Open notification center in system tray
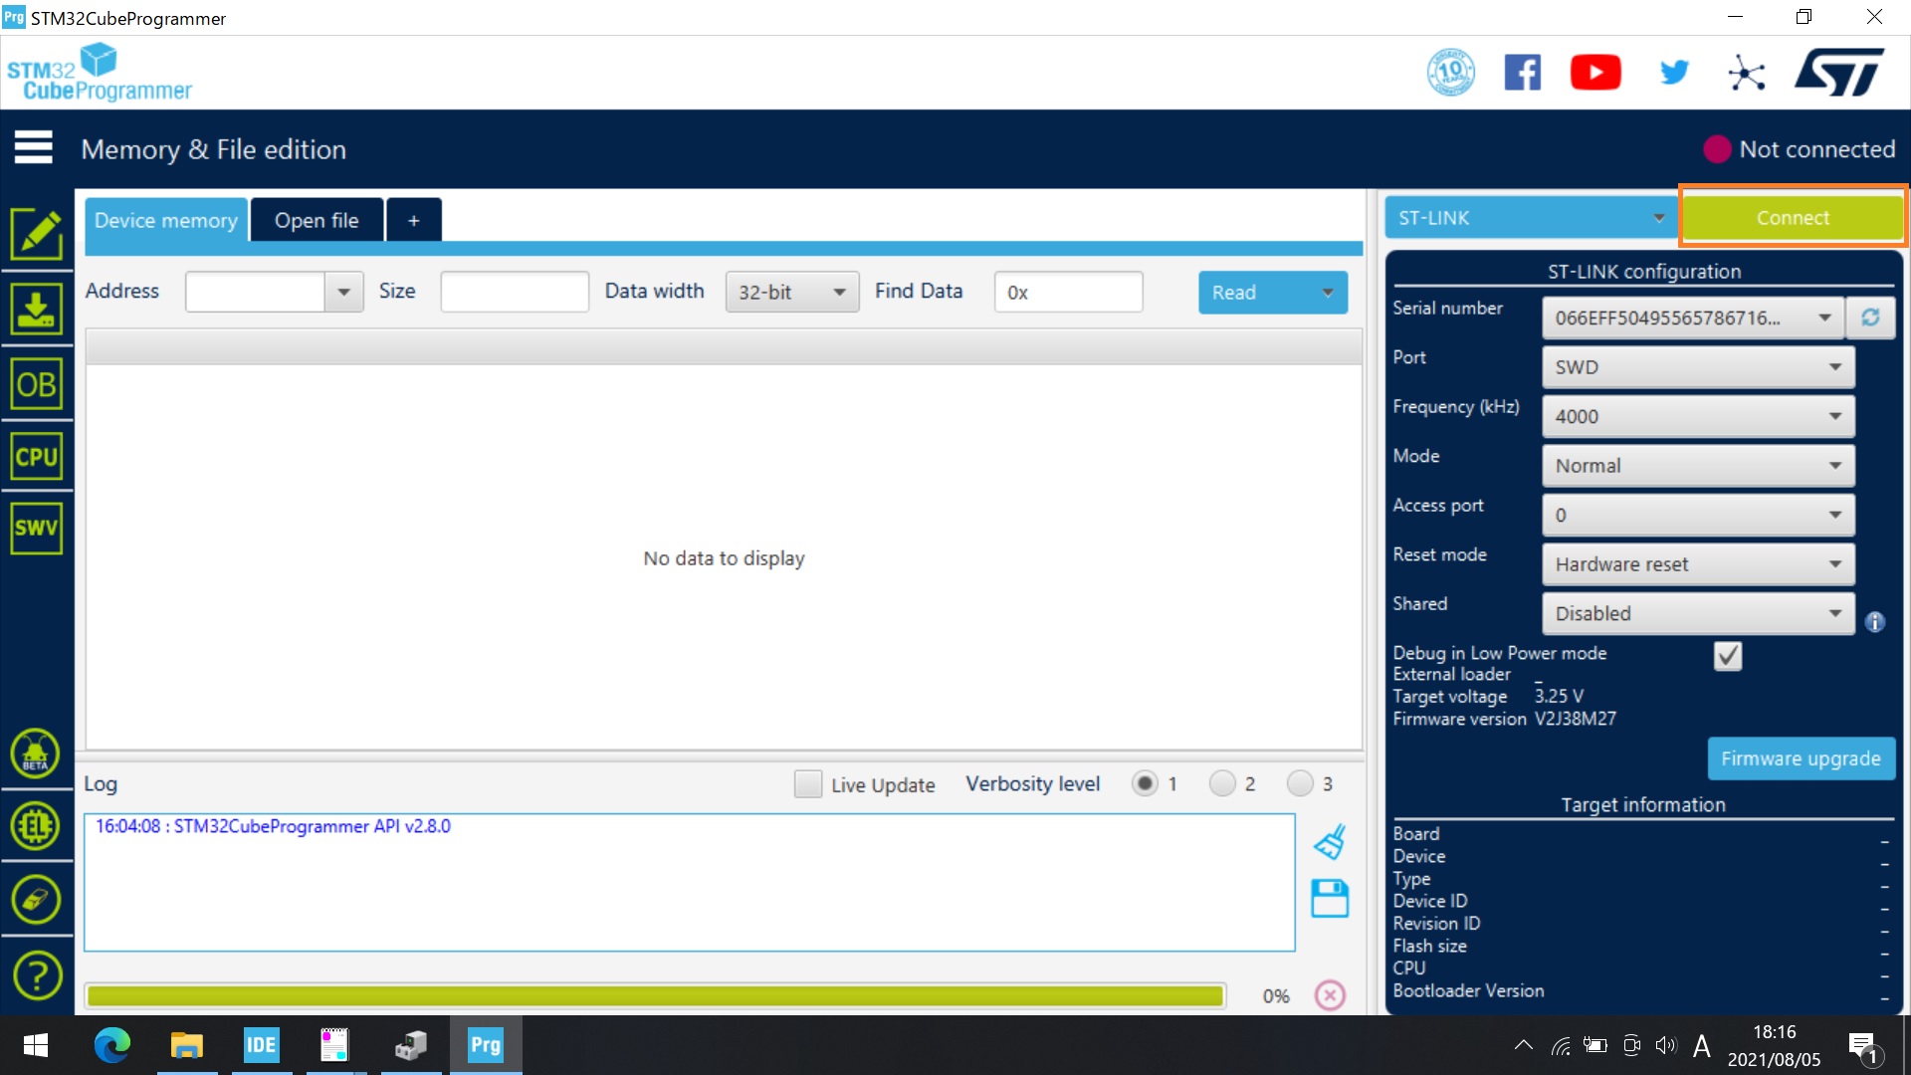 tap(1863, 1047)
